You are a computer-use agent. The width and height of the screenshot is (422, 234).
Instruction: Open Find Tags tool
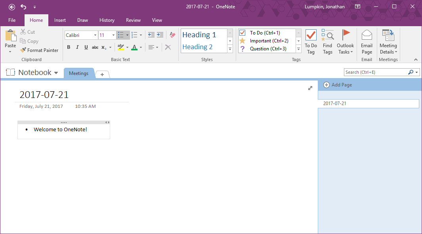click(327, 42)
